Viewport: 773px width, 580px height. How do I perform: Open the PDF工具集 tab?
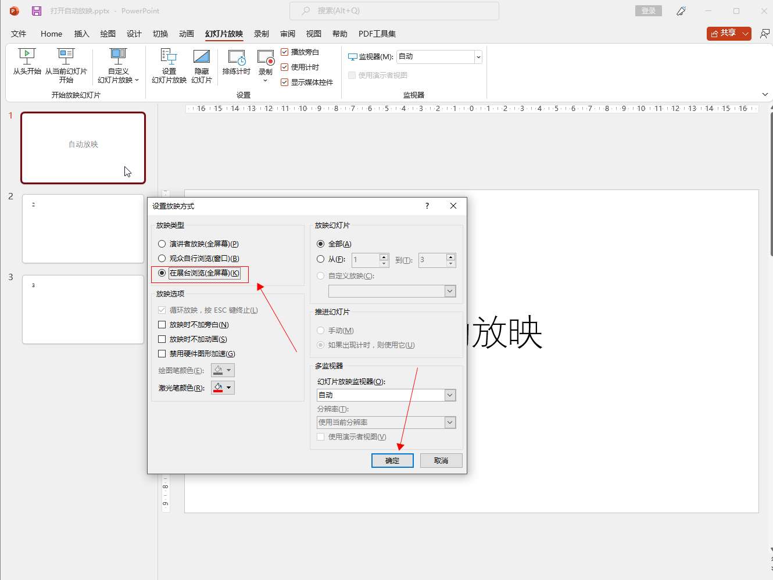coord(377,34)
